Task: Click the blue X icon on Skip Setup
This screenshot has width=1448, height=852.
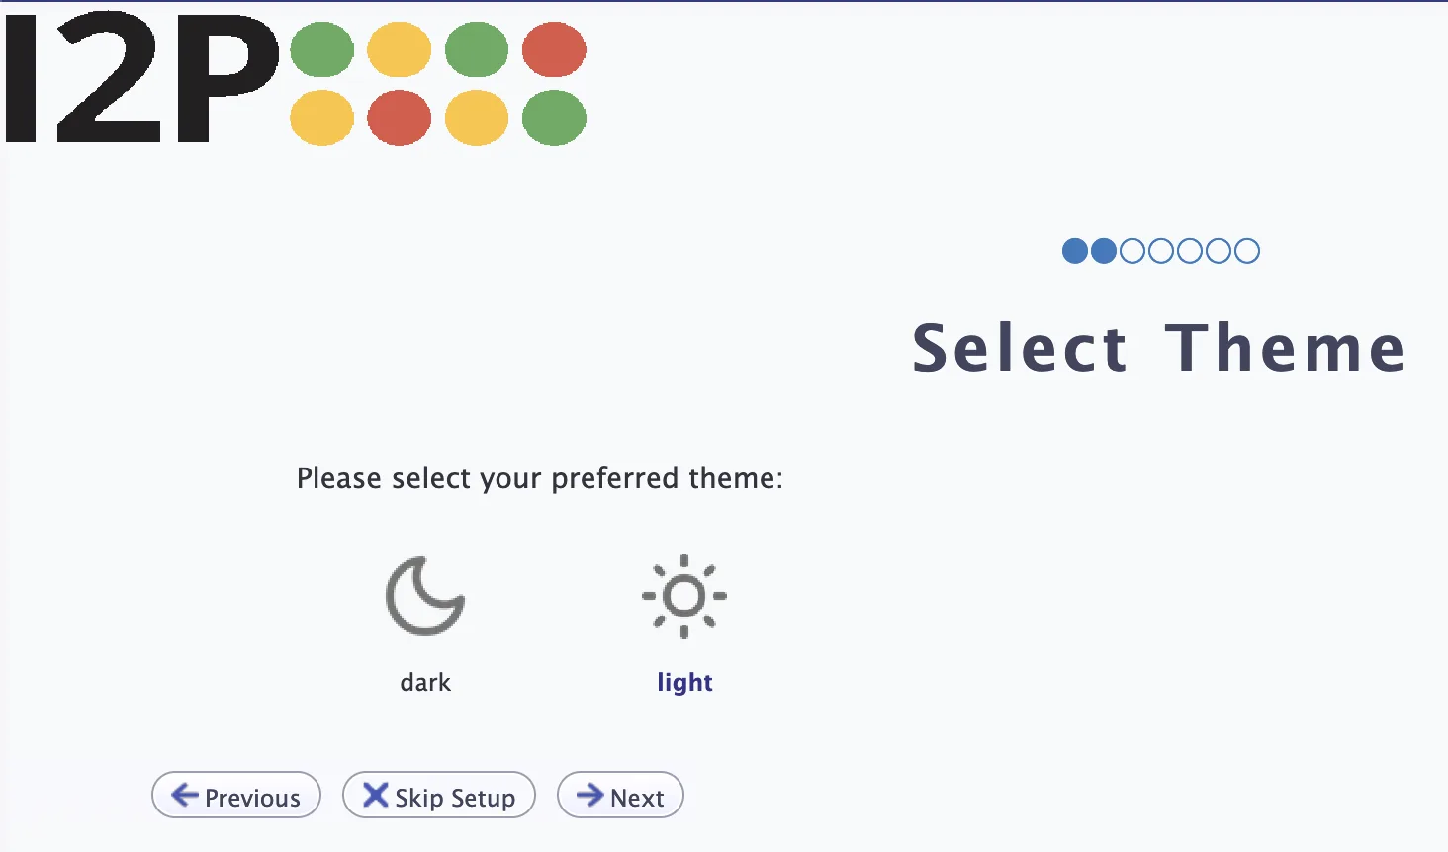Action: click(375, 795)
